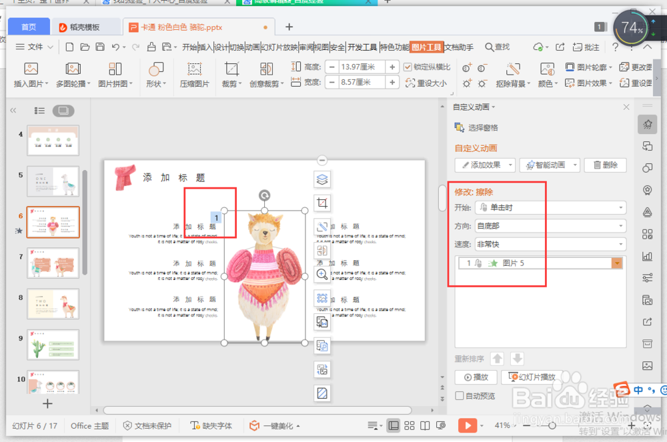
Task: Click the 幻灯片播放 slideshow button
Action: click(x=532, y=377)
